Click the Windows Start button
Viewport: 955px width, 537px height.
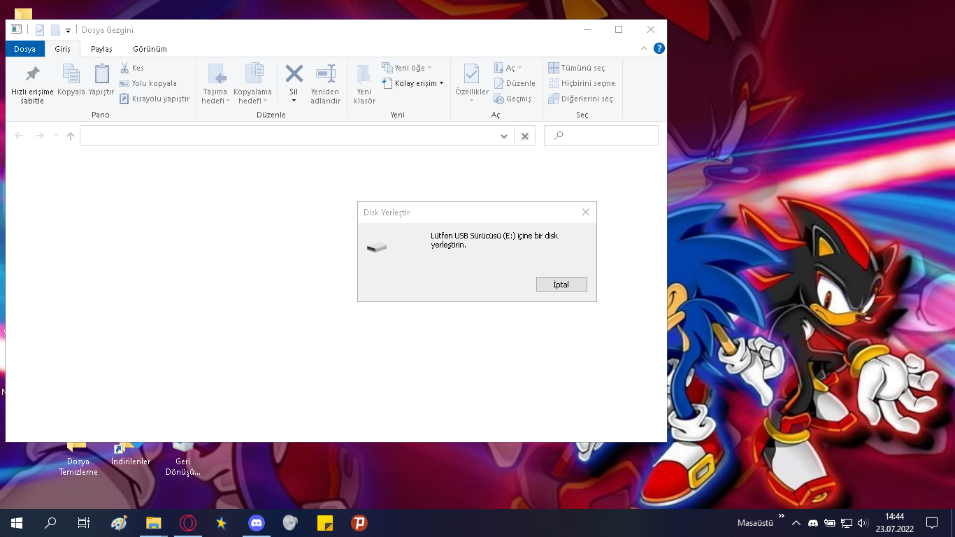click(x=17, y=523)
